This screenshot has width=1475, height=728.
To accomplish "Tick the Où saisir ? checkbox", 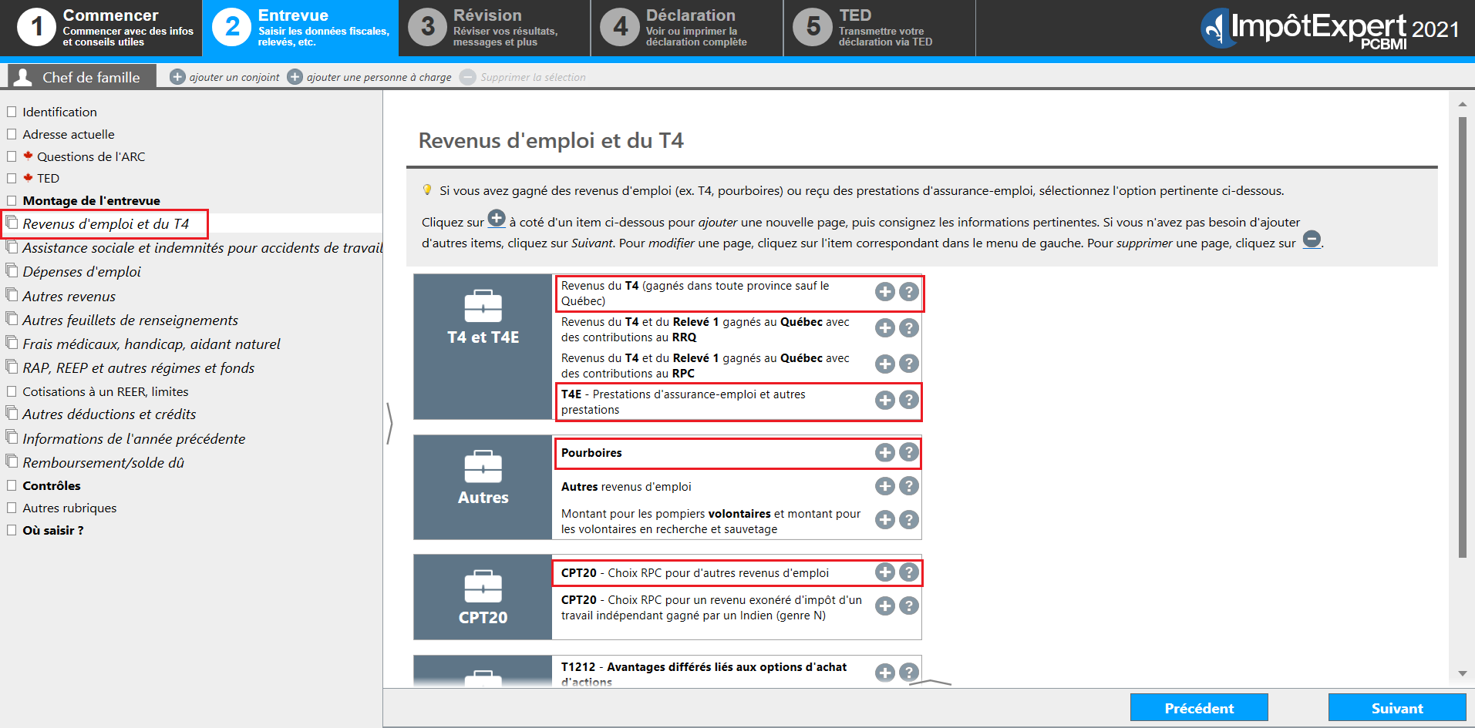I will pos(12,530).
